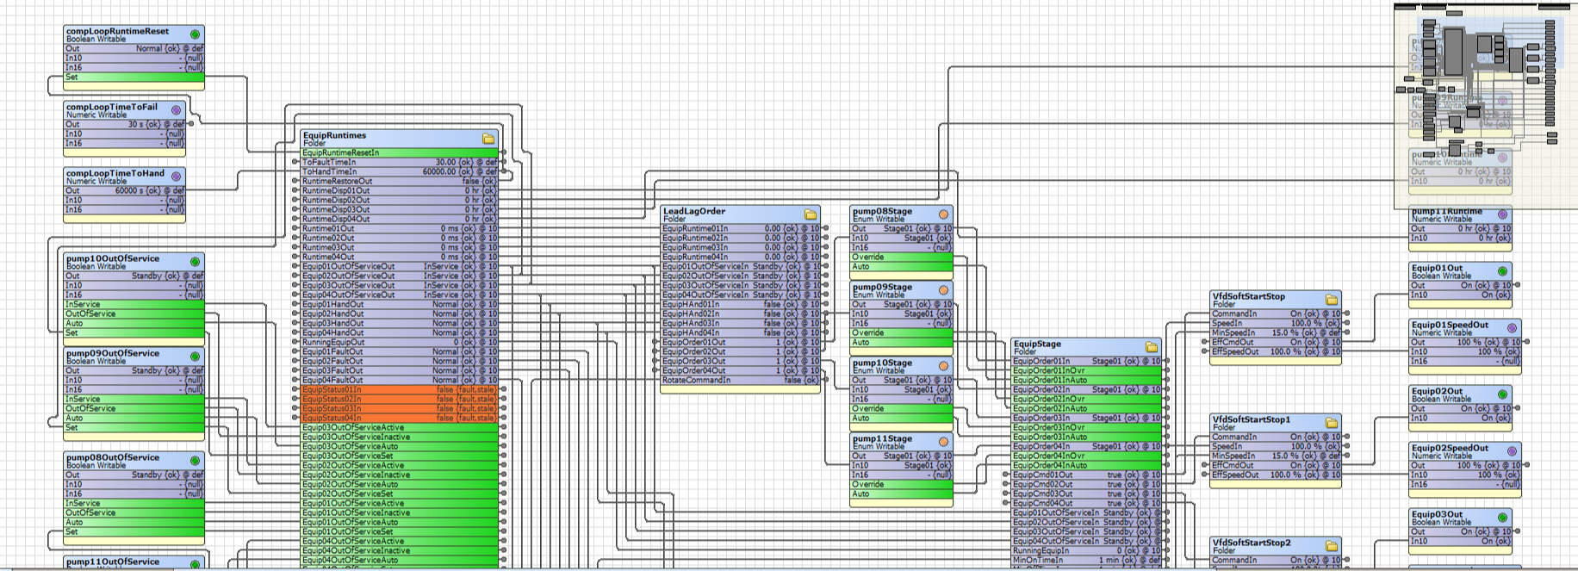Select the Override action in pump11Stage

coord(902,484)
